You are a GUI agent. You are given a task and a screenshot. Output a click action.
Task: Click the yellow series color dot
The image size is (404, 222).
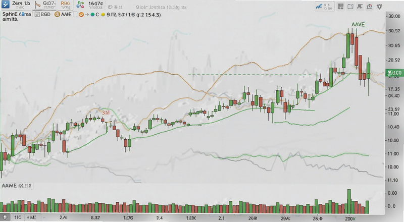[103, 15]
